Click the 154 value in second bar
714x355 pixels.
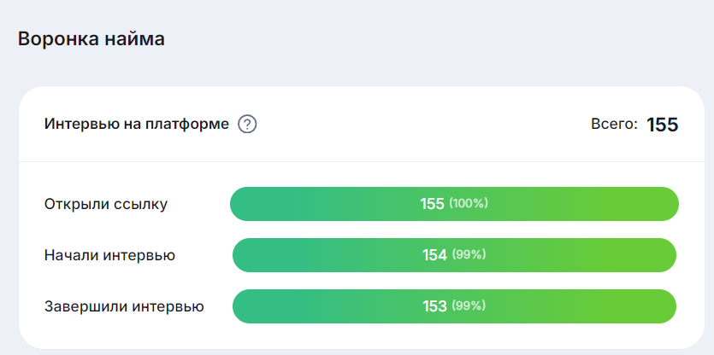434,255
